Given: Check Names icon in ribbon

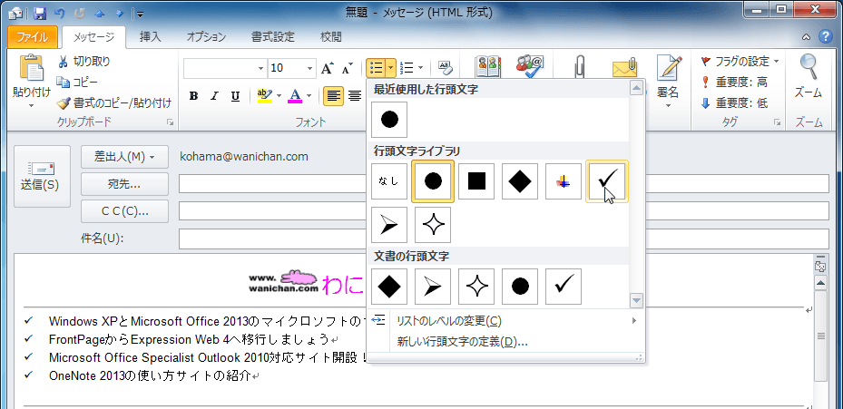Looking at the screenshot, I should pyautogui.click(x=530, y=67).
